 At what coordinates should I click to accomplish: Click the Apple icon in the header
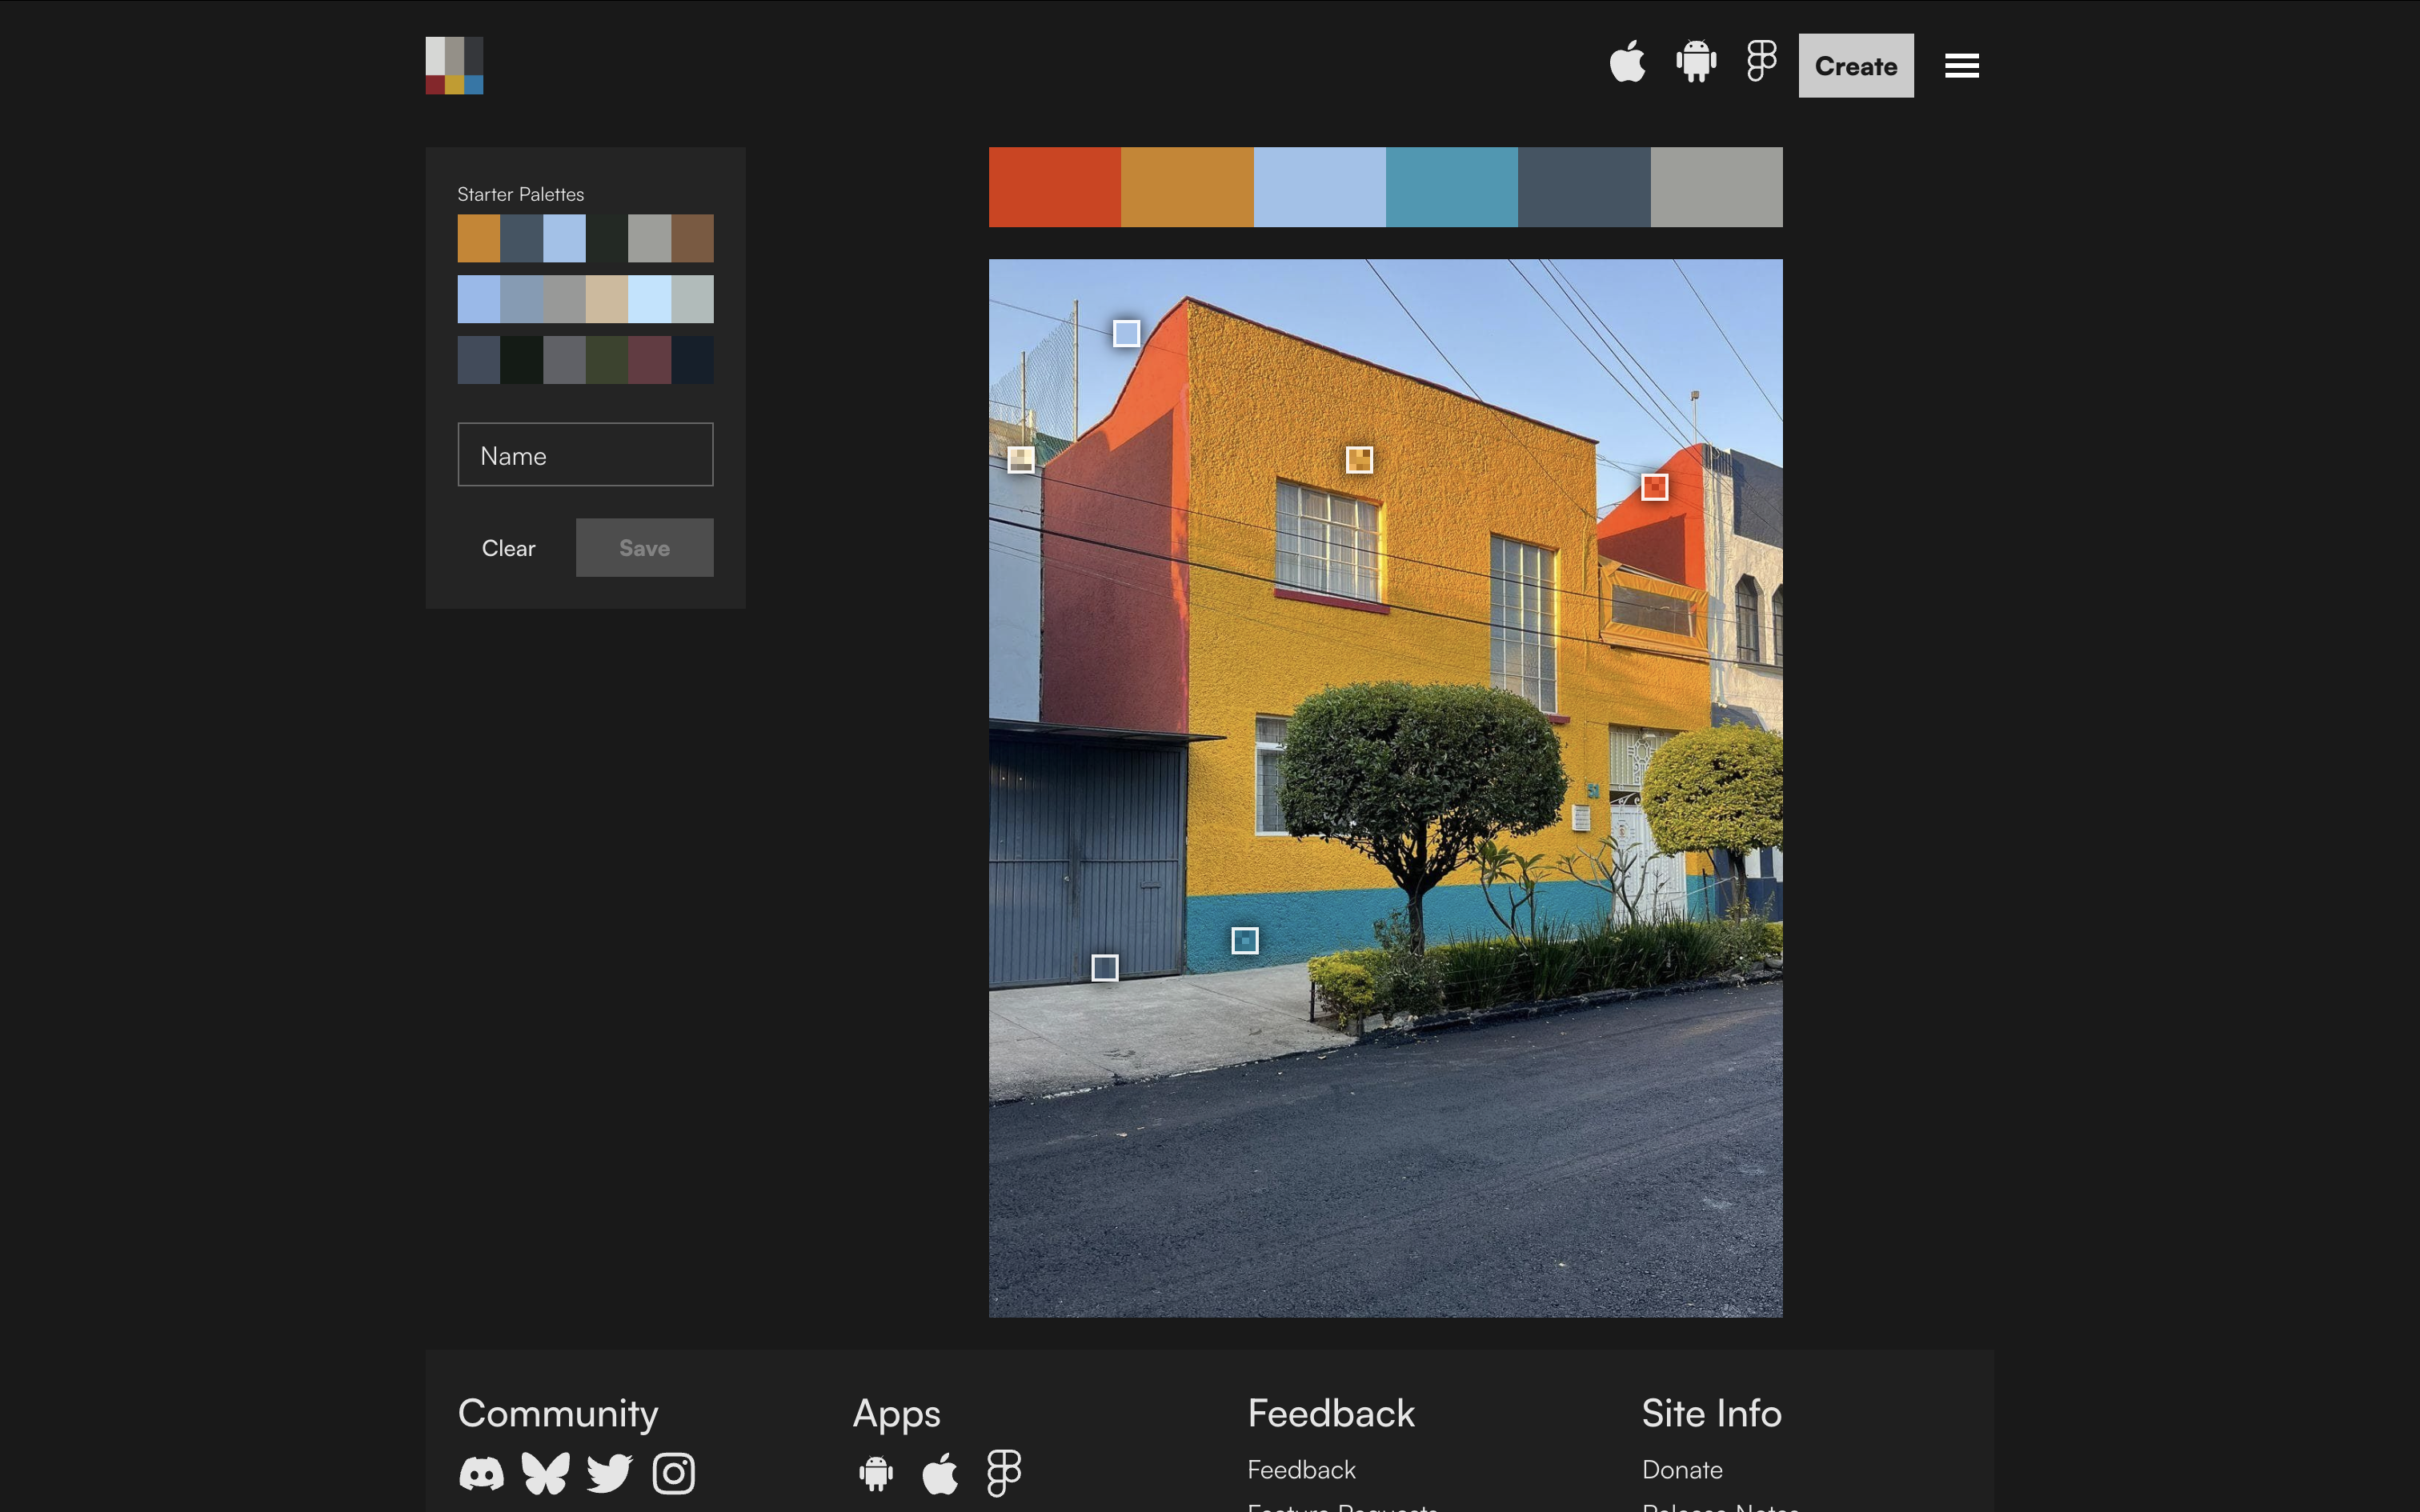click(x=1627, y=63)
